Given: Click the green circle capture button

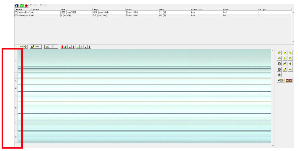Looking at the screenshot, I should 21,6.
